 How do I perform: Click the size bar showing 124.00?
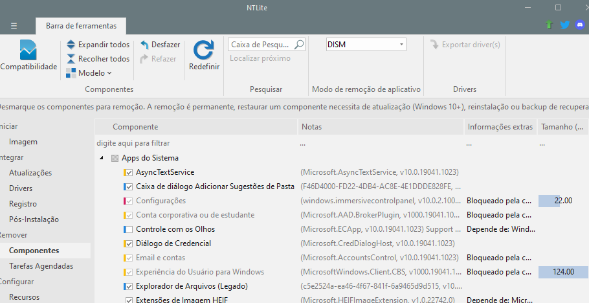pos(563,272)
